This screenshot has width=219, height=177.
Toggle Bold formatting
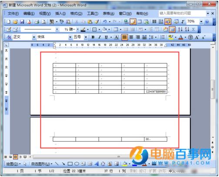click(93, 37)
